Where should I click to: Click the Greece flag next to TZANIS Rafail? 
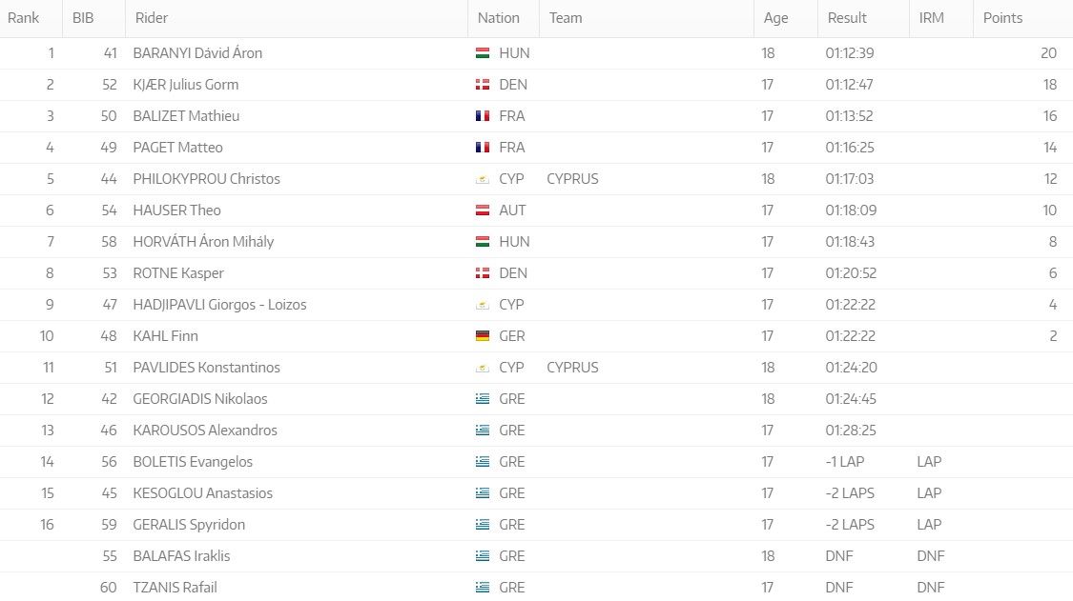(x=483, y=588)
